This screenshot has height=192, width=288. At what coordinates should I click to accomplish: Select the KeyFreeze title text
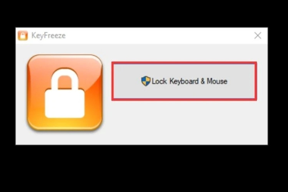point(48,35)
